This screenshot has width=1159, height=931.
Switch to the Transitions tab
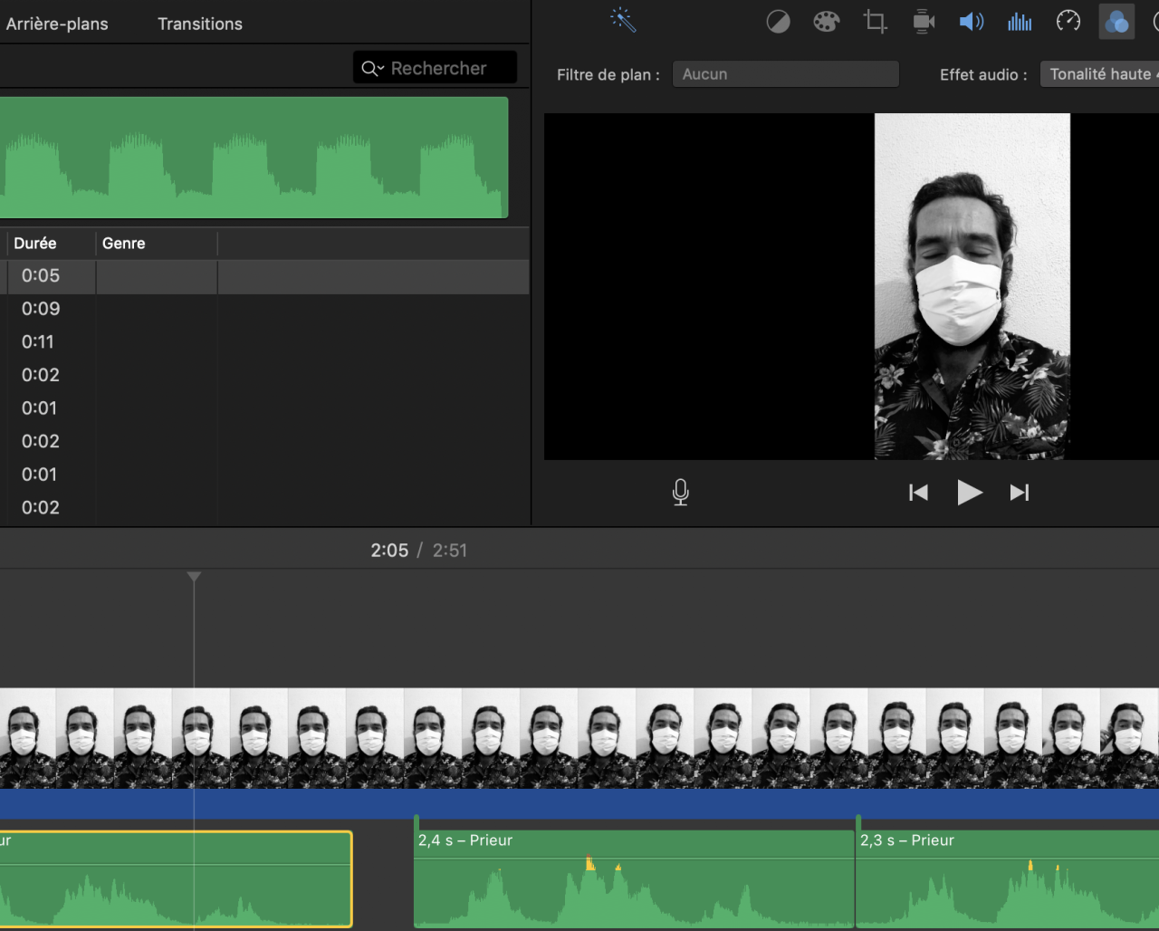(200, 24)
